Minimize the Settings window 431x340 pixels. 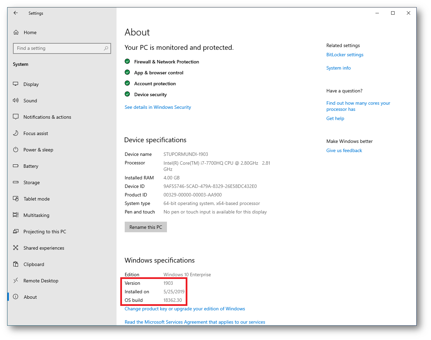(x=377, y=13)
